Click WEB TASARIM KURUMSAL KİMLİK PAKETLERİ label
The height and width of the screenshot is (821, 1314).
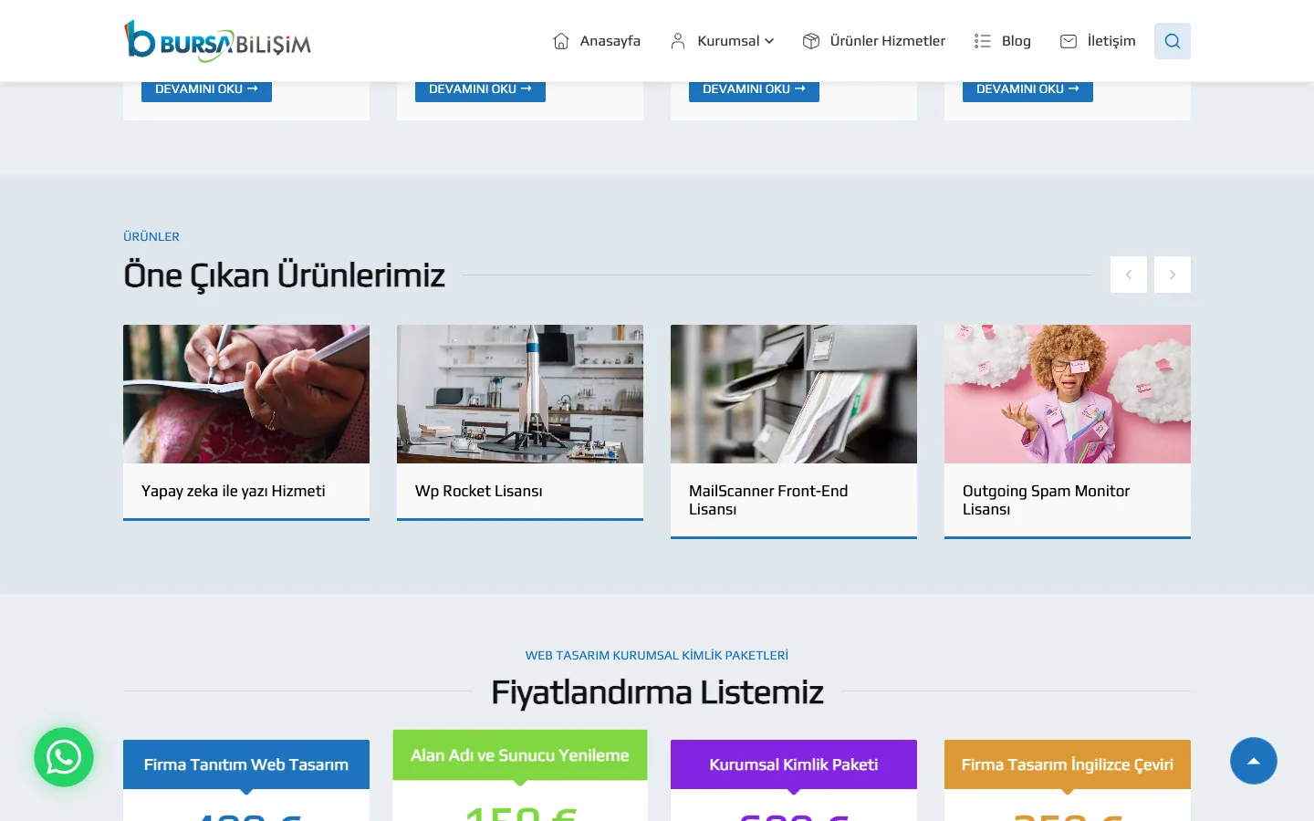click(x=657, y=655)
